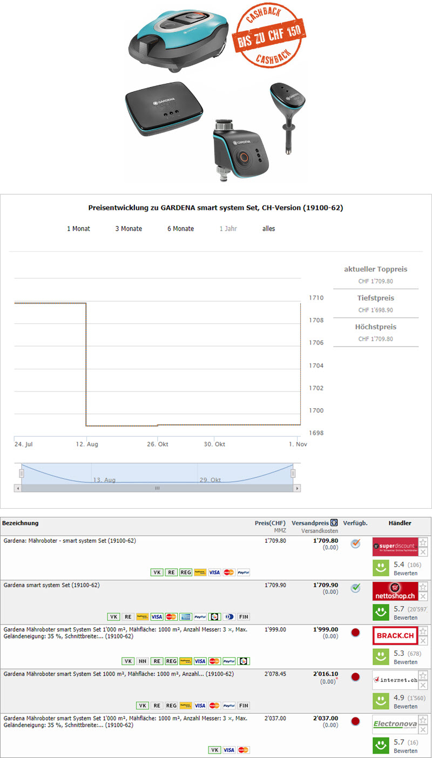
Task: Click the REG badge in the internet.ch row
Action: click(171, 706)
